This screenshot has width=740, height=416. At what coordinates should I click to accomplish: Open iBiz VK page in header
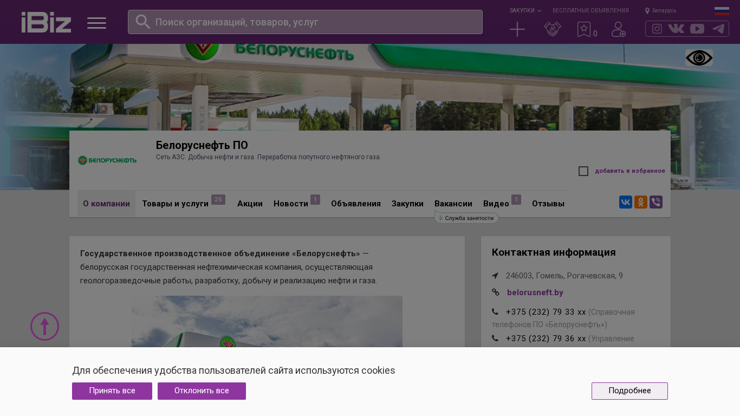pos(676,29)
